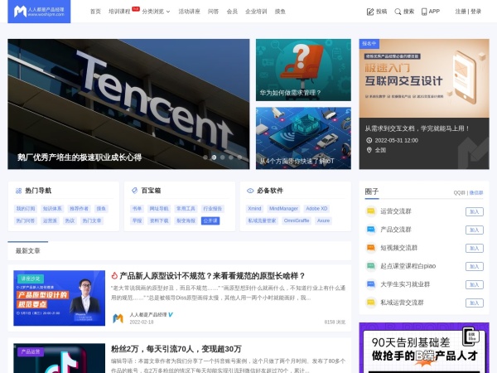Go to 活动讲座 in the navigation bar
The image size is (497, 373).
189,12
